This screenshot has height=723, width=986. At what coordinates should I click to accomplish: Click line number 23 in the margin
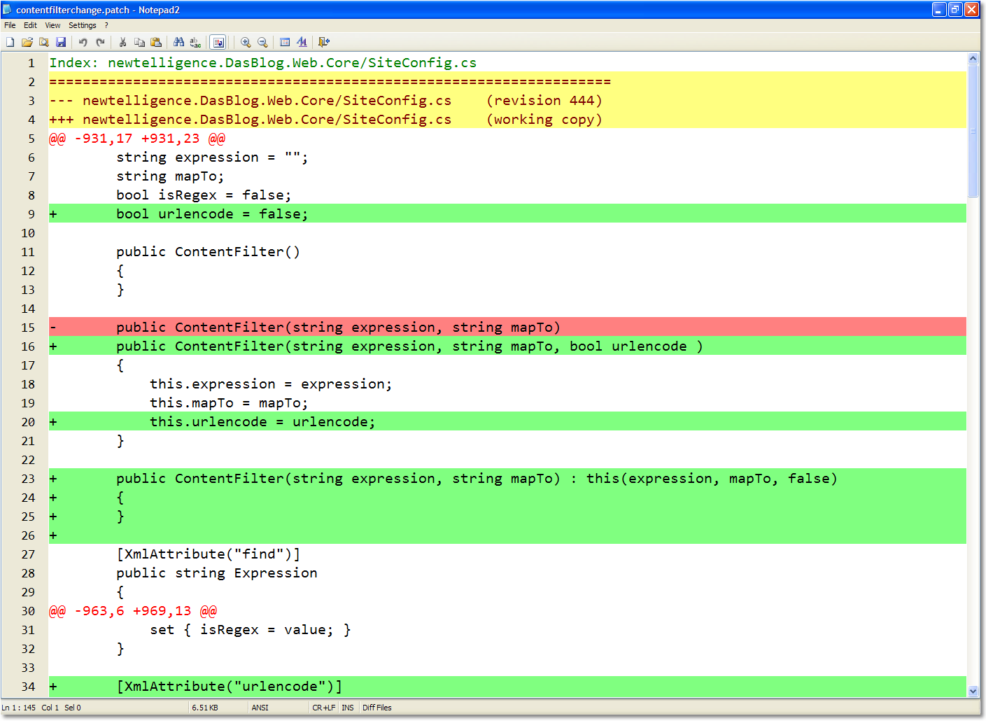coord(28,479)
